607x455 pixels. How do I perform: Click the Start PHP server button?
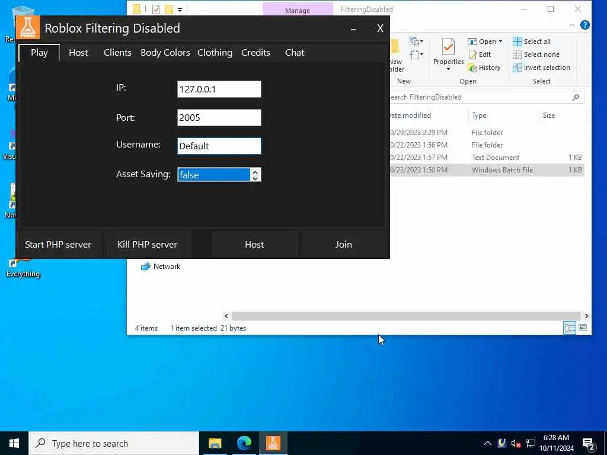click(58, 245)
